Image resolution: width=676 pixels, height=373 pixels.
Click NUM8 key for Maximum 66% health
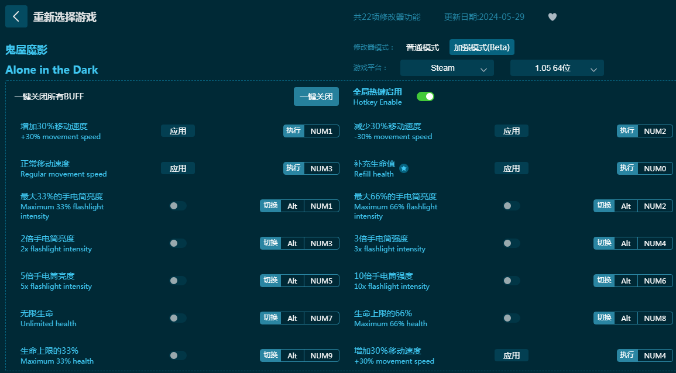(655, 318)
